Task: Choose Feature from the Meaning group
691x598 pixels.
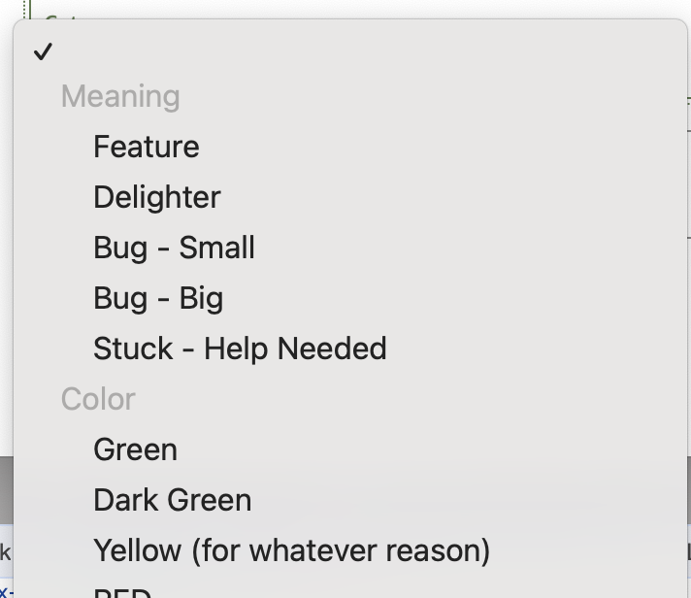Action: tap(147, 147)
